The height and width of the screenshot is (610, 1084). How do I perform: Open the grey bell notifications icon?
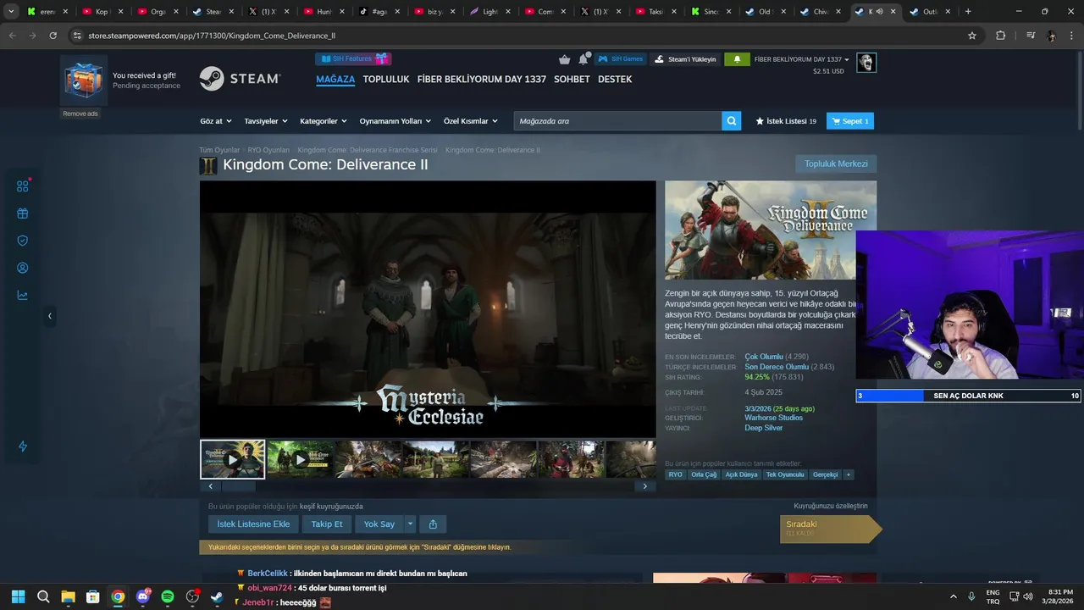(x=583, y=58)
